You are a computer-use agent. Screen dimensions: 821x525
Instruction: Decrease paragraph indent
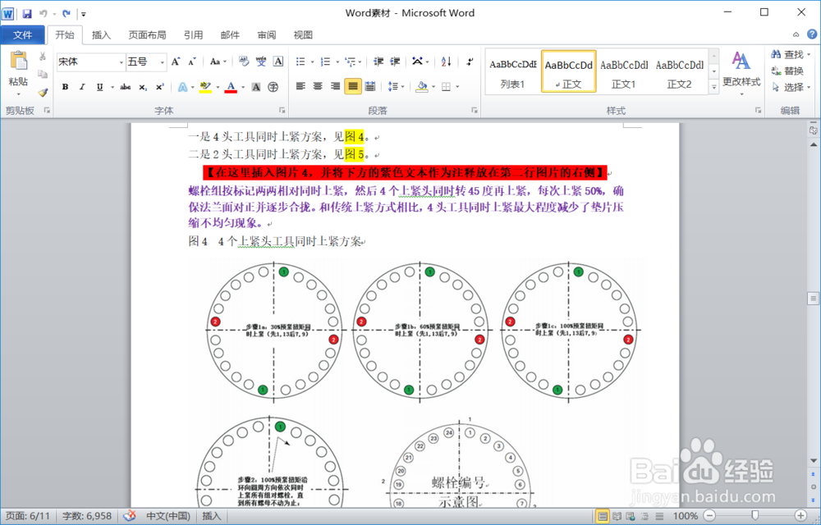tap(378, 62)
